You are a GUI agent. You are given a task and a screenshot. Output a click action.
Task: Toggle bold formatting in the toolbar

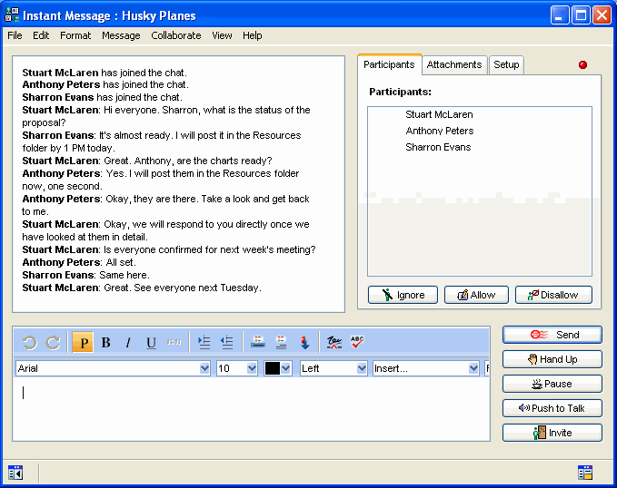pyautogui.click(x=105, y=343)
